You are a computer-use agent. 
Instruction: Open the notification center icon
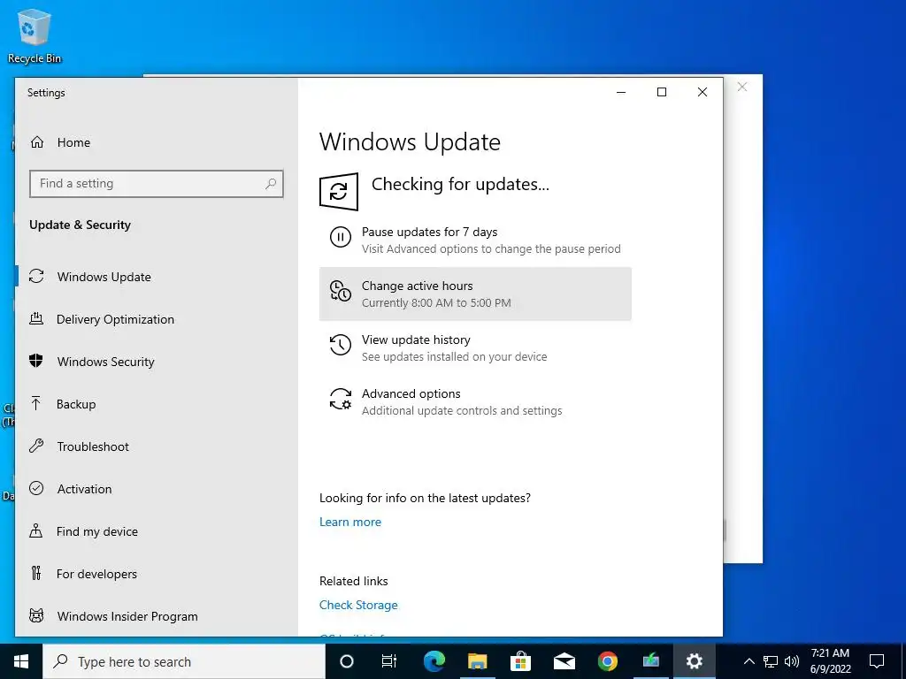click(877, 661)
